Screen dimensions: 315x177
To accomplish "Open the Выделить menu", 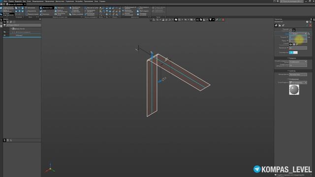I will 18,1.
